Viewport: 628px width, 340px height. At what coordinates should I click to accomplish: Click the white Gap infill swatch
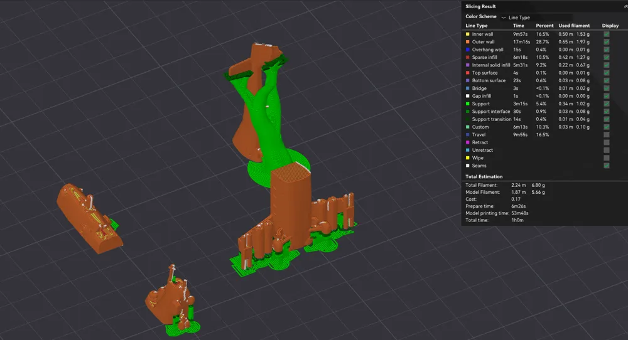[x=467, y=96]
